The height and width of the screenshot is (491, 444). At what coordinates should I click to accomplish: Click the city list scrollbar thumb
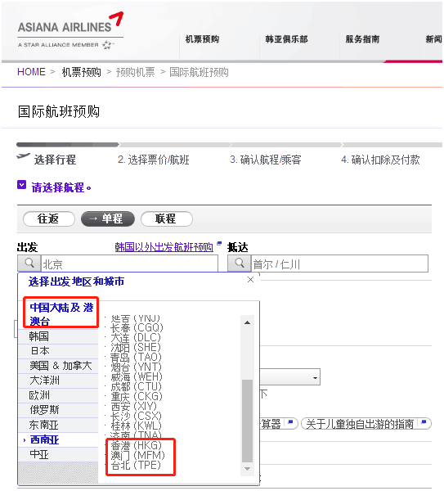point(247,421)
